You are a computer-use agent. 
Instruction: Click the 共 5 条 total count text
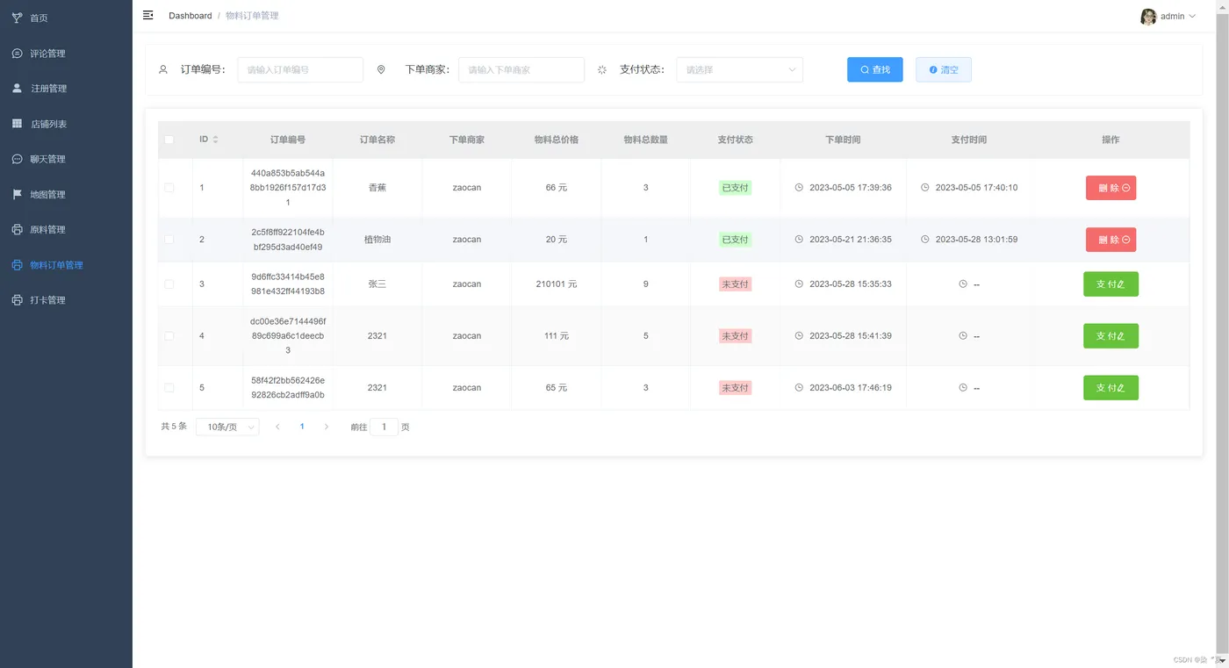(x=174, y=427)
